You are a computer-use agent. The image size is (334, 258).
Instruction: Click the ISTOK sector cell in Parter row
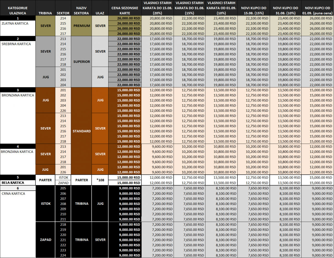(63, 178)
